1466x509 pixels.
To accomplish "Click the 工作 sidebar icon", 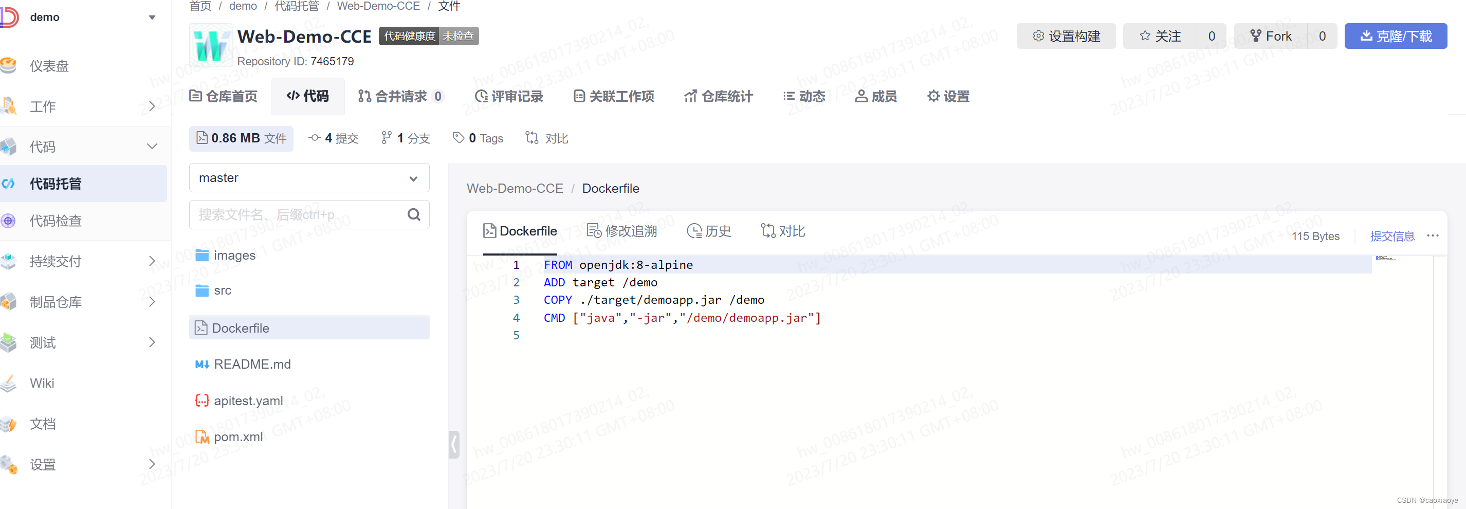I will tap(9, 106).
